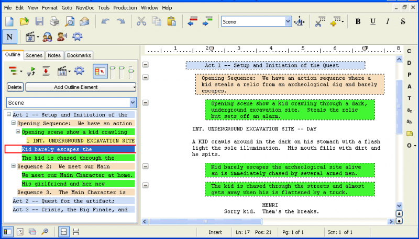419x239 pixels.
Task: Open the Scene element dropdown in toolbar
Action: point(288,21)
